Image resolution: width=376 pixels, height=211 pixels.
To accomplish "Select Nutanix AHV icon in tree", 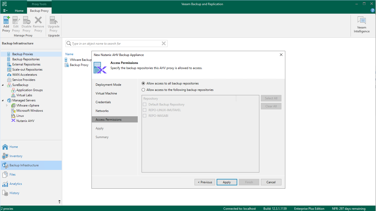I will point(13,121).
